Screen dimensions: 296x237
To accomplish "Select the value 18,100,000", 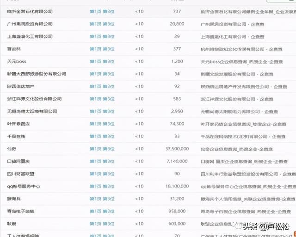I will (177, 186).
